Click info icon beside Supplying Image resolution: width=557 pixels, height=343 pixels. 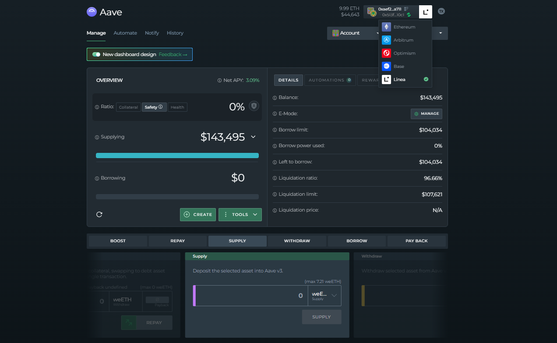[97, 138]
